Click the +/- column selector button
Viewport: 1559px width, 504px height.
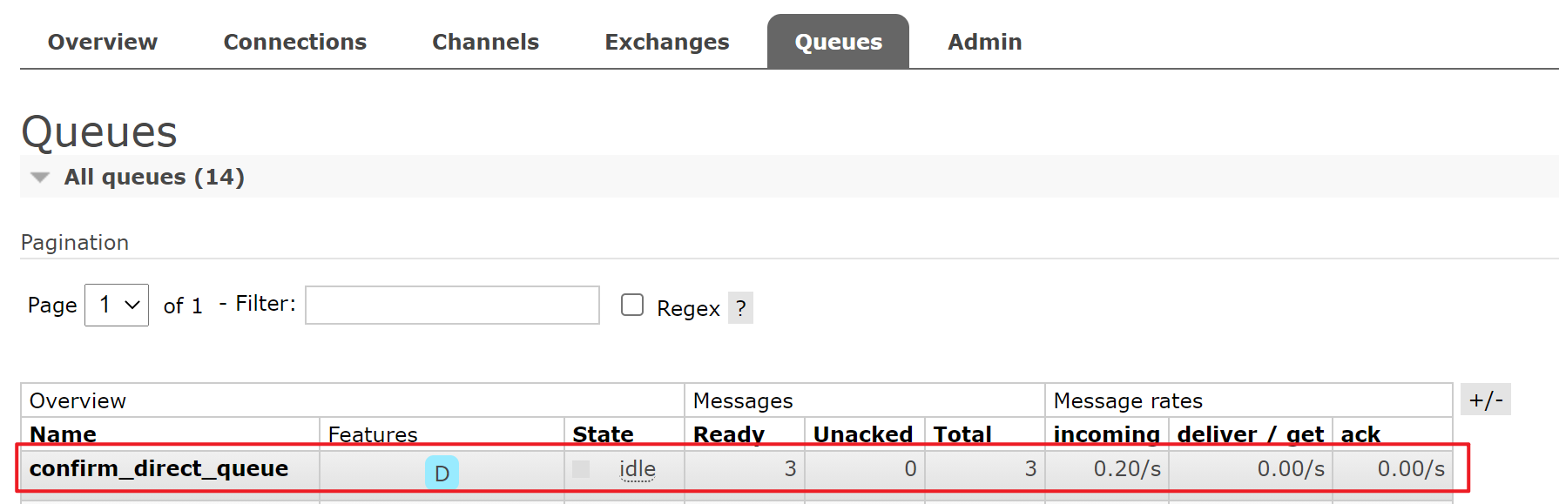pyautogui.click(x=1485, y=400)
